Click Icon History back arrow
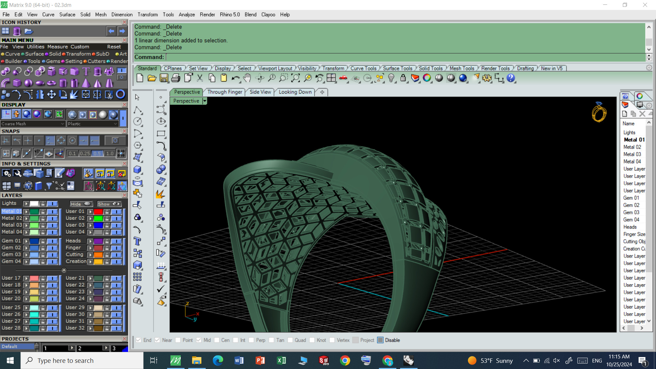This screenshot has width=656, height=369. 111,31
